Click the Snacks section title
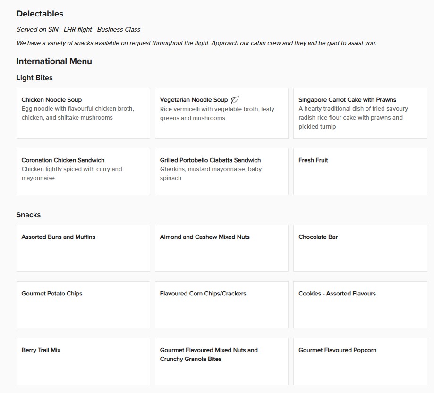434x393 pixels. click(x=28, y=215)
